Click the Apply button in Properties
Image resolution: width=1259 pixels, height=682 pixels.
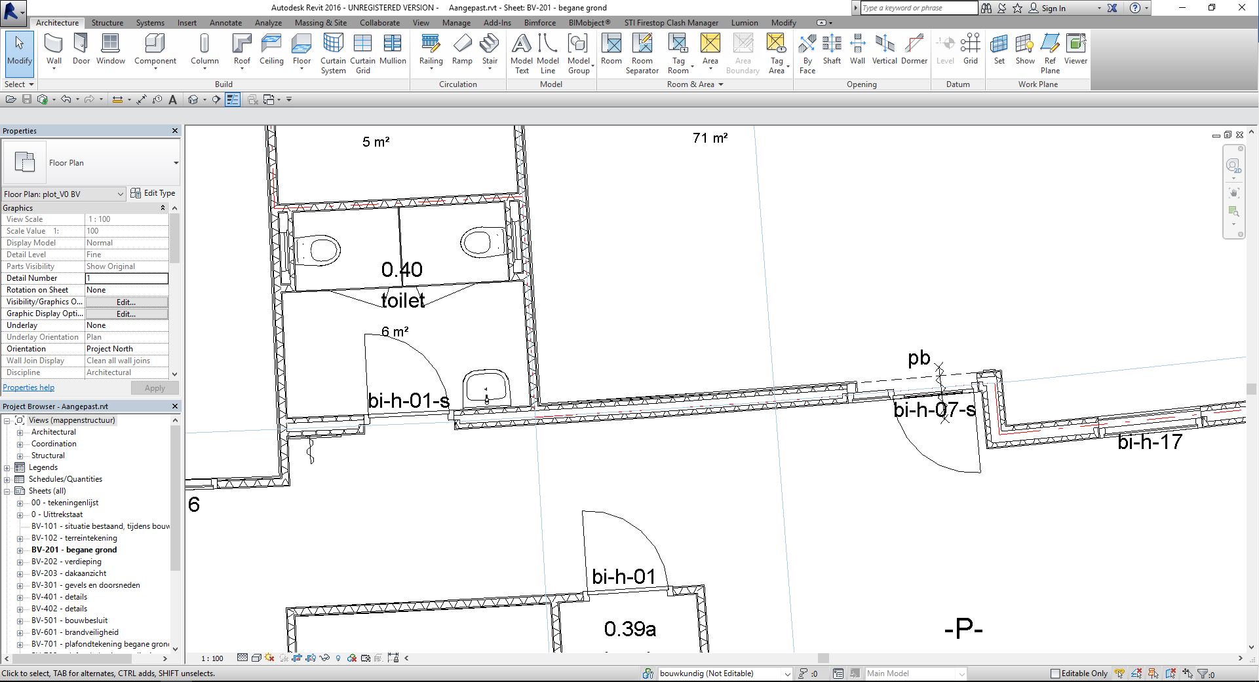tap(155, 387)
